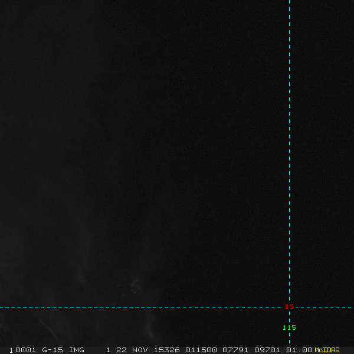Select the G-15 satellite identifier
The image size is (354, 354).
click(53, 350)
